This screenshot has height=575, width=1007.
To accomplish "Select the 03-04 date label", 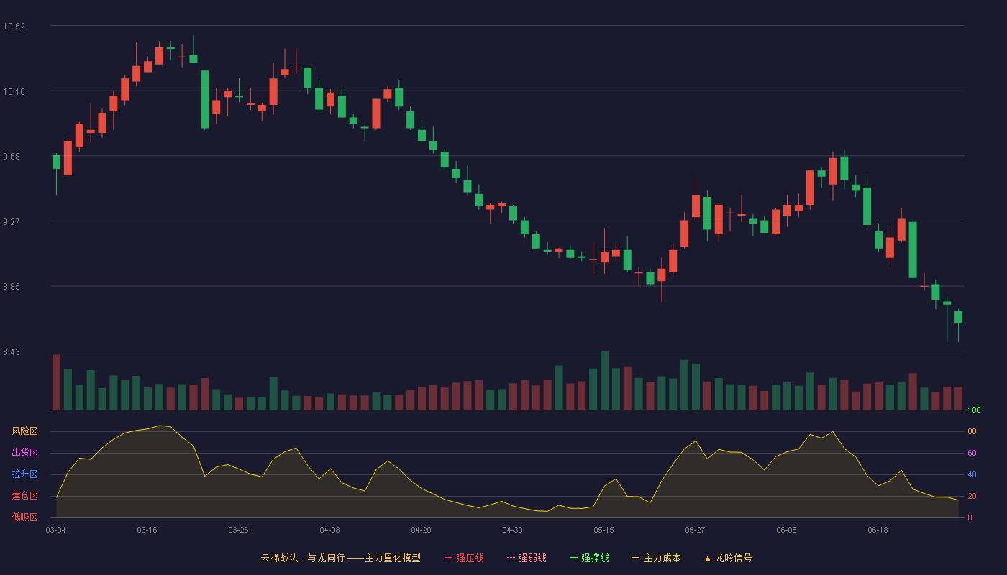I will [55, 530].
